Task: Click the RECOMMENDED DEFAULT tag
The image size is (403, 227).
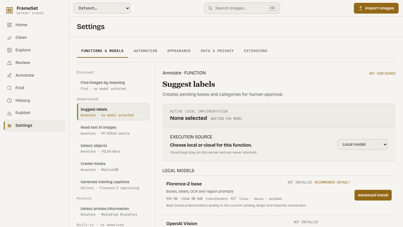Action: pyautogui.click(x=332, y=183)
